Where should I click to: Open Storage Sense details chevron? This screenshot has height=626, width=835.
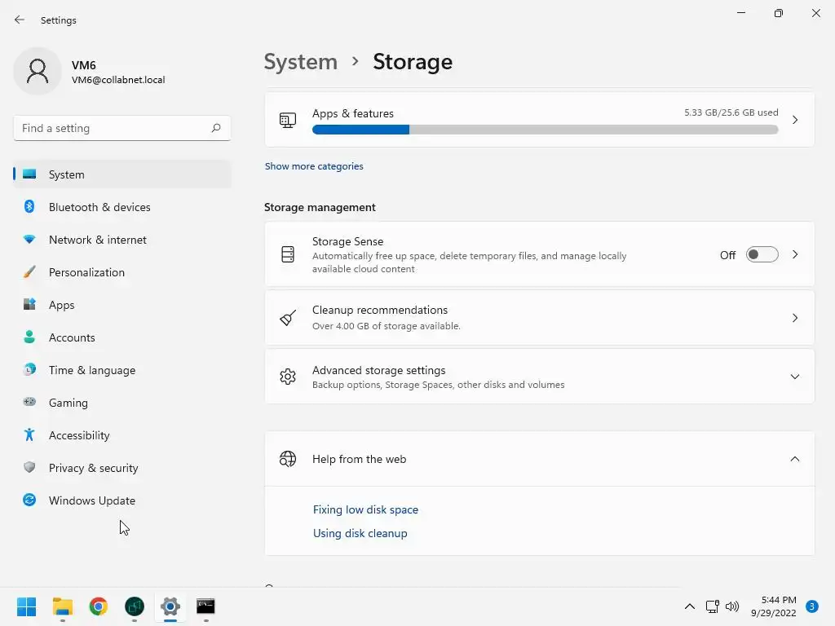coord(795,255)
